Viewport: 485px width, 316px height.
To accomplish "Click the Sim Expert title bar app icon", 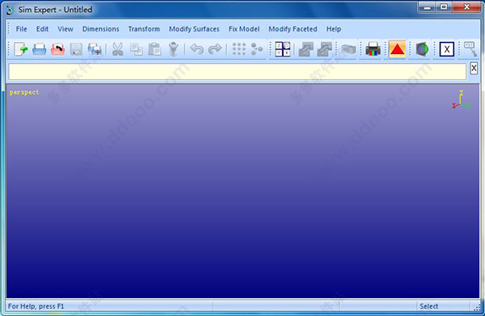I will [10, 10].
